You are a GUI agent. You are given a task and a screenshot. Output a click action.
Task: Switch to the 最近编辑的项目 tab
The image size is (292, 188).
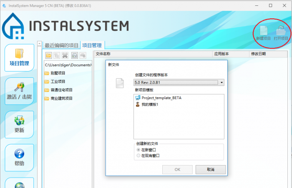61,45
